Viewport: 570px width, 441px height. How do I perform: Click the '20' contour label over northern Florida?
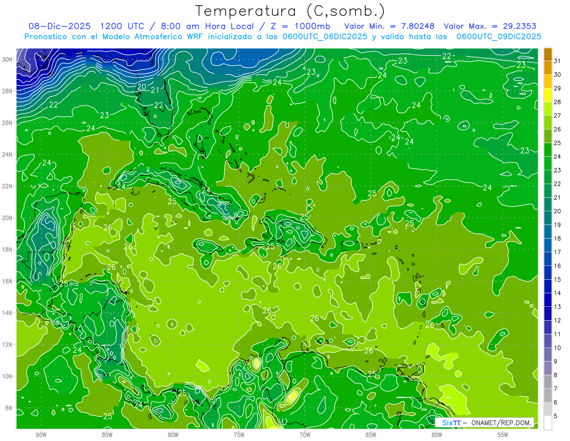pos(142,87)
